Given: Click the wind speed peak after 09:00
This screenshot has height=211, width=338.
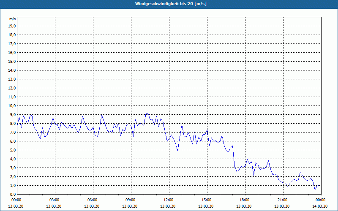Looking at the screenshot, I should 147,113.
